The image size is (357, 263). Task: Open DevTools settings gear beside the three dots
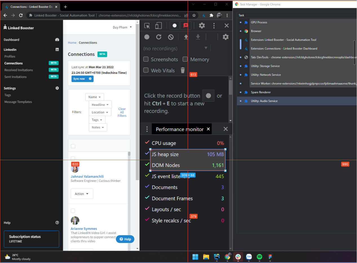[202, 26]
